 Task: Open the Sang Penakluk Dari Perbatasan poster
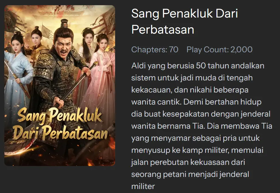point(60,86)
